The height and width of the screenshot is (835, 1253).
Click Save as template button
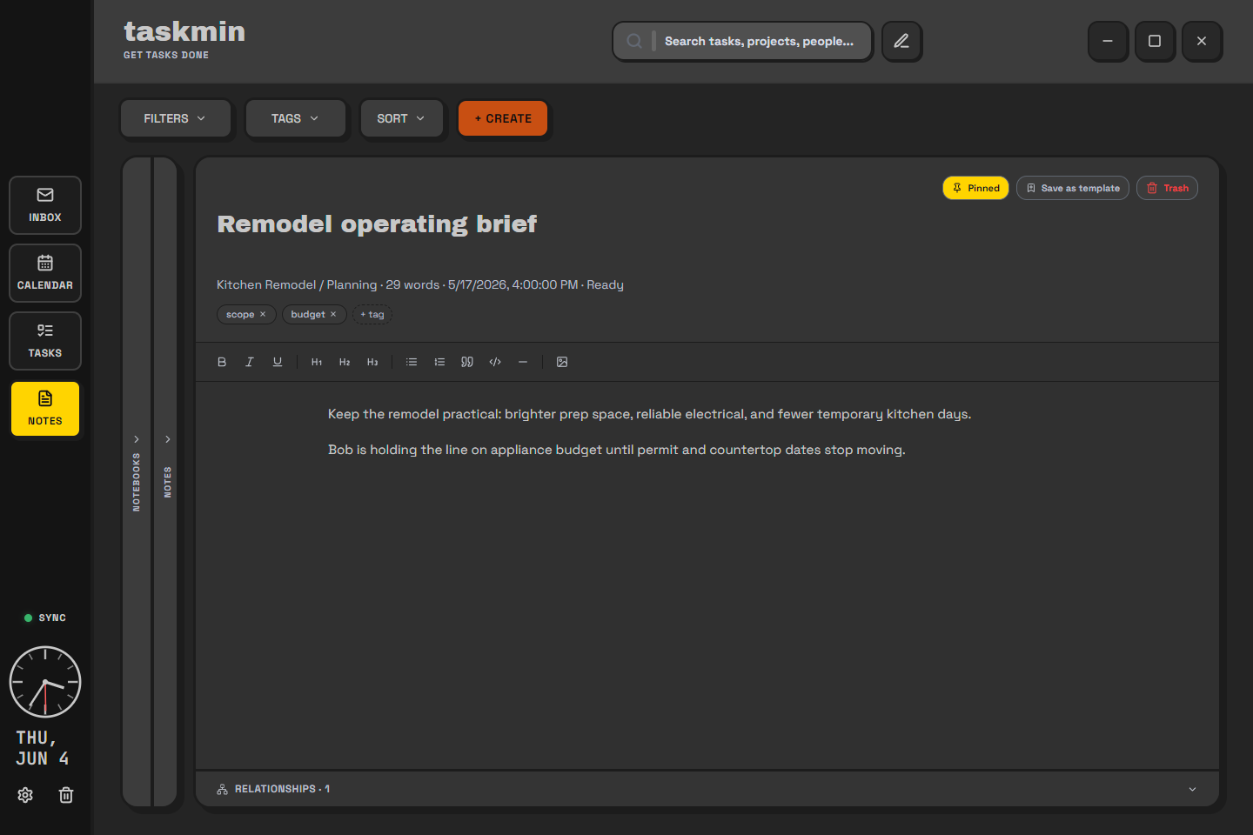[1073, 188]
